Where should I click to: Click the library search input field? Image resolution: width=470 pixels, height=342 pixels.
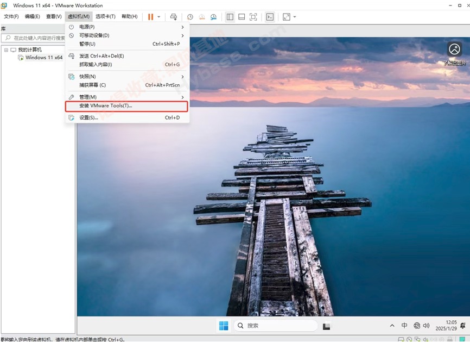coord(40,38)
